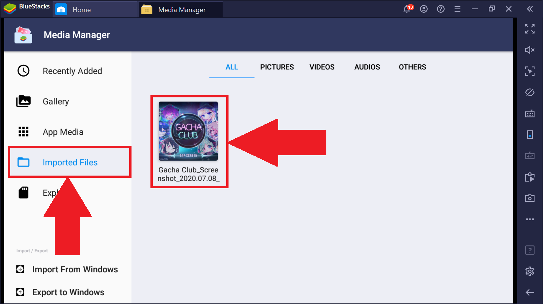Click the Import From Windows icon

(20, 269)
